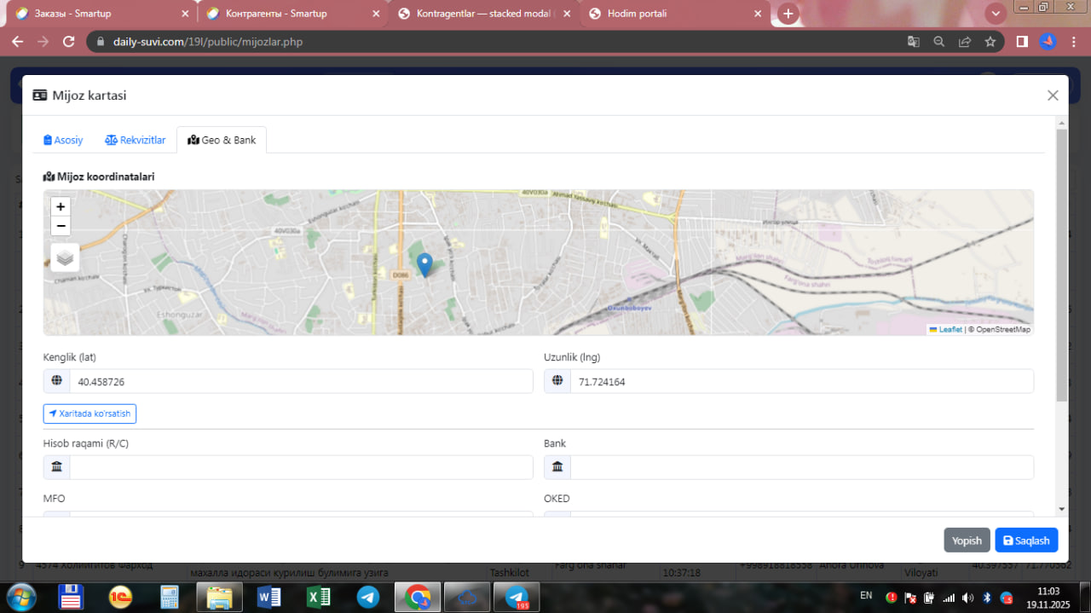Switch to the Asosiy tab
1091x613 pixels.
click(x=63, y=140)
